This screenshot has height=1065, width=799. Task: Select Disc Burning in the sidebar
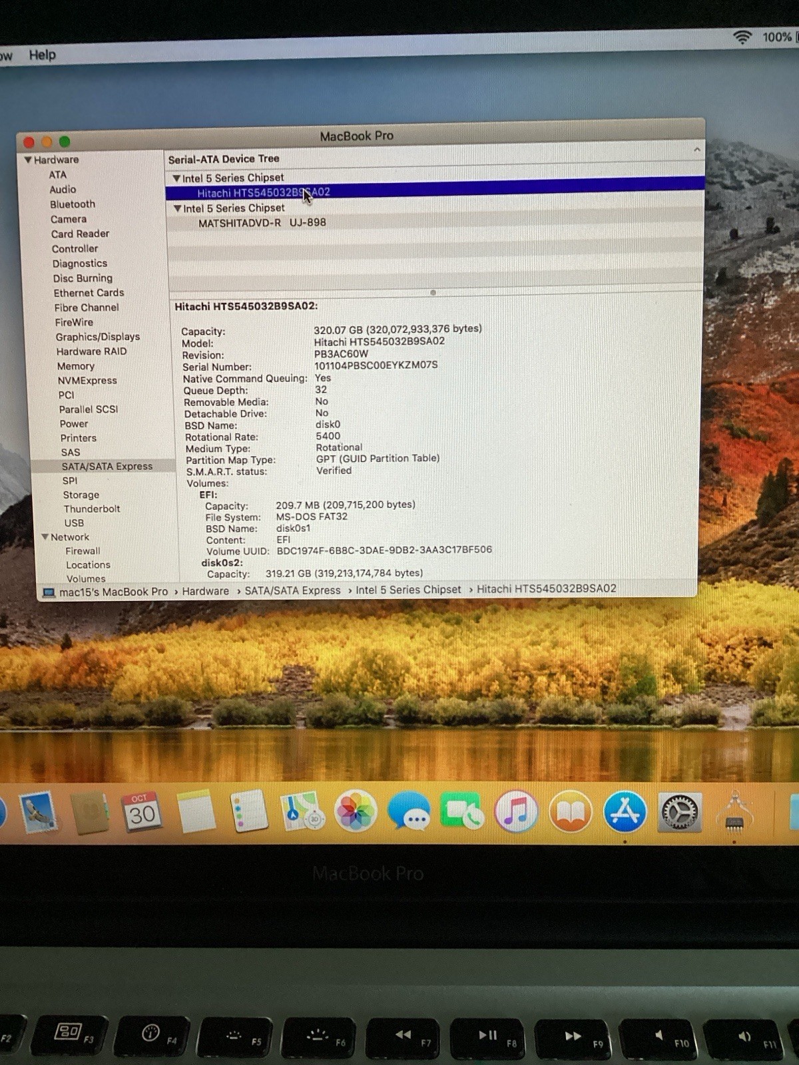tap(83, 278)
